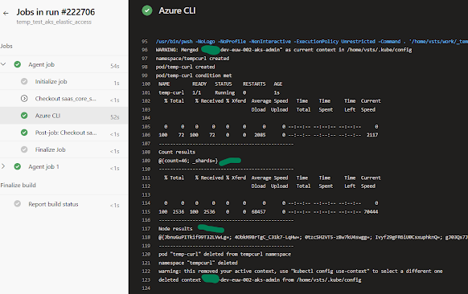
Task: Click the temp_test_aks_elastic_access pipeline name
Action: [54, 22]
